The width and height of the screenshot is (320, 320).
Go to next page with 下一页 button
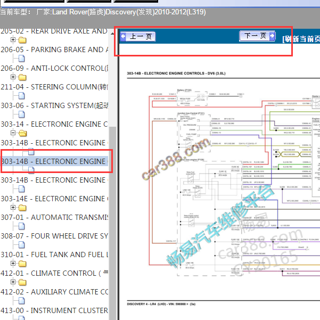(257, 36)
